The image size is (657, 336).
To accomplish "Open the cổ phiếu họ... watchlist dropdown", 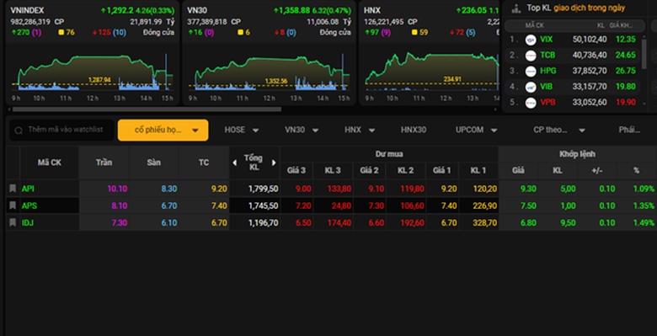I will click(x=163, y=131).
